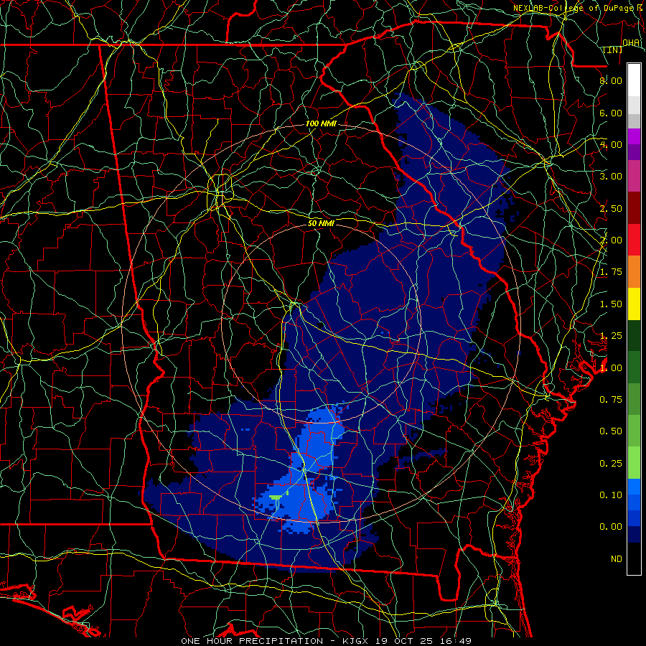
Task: Pick the orange legend swatch
Action: (634, 271)
